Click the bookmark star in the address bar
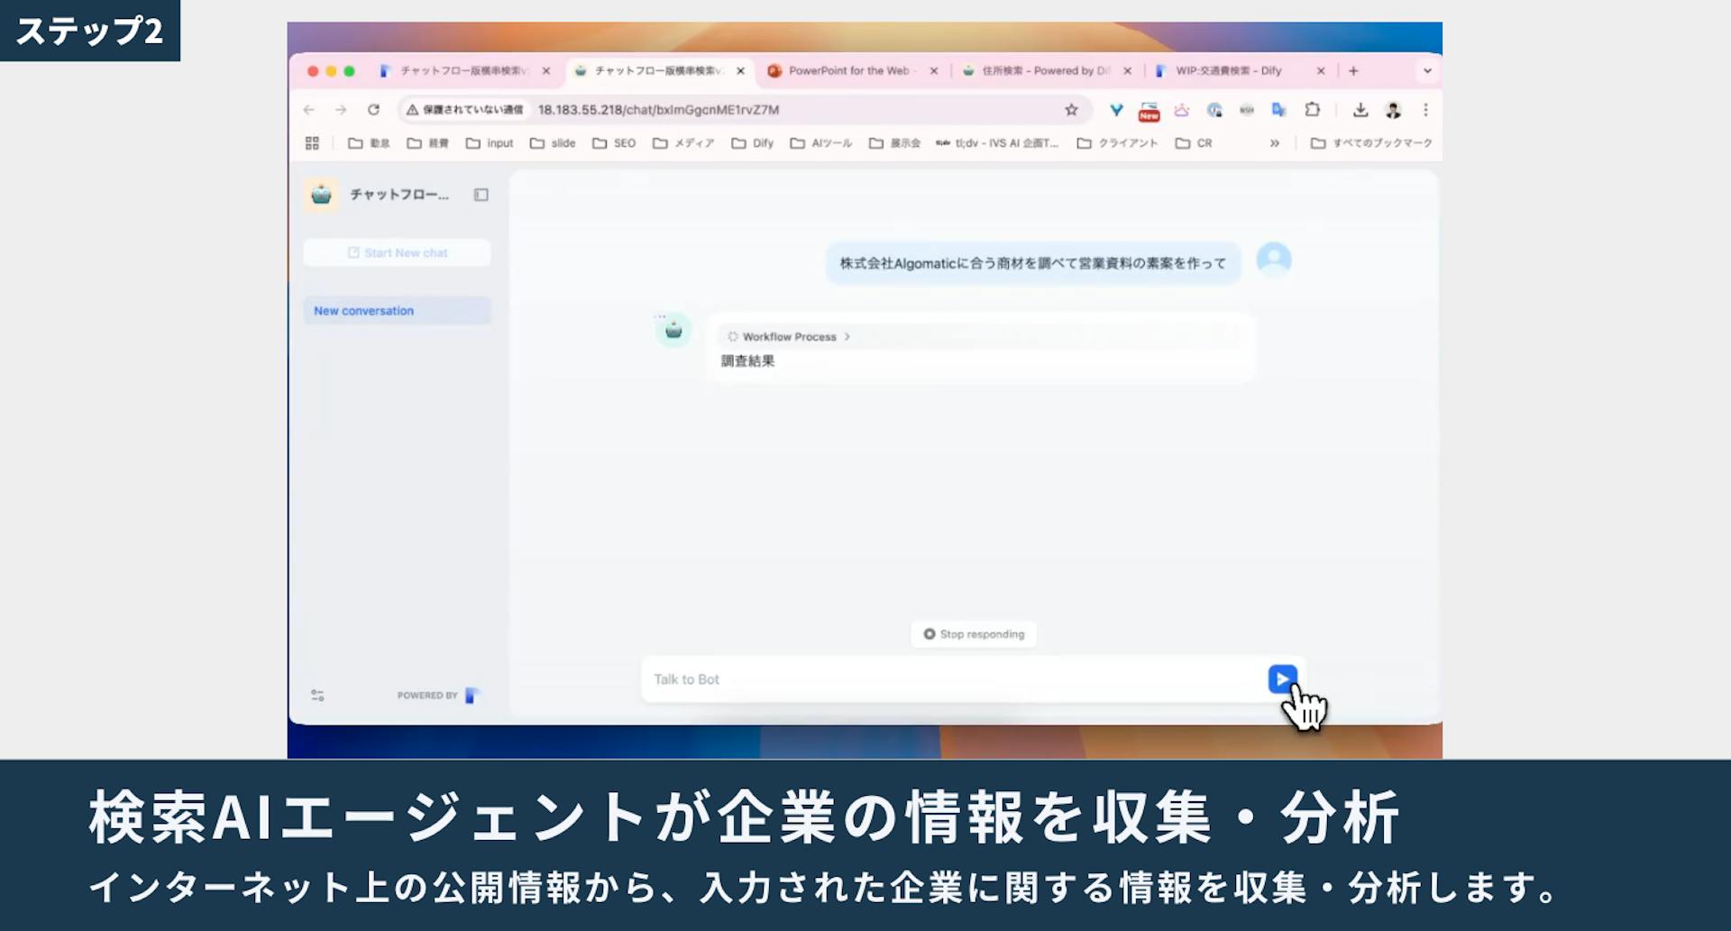 [x=1071, y=110]
